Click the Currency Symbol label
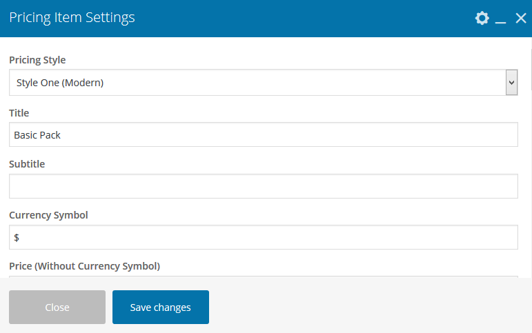 pyautogui.click(x=48, y=214)
